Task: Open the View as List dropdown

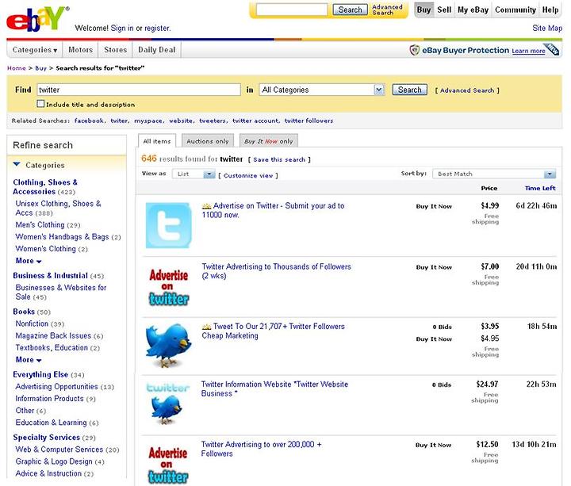Action: [x=194, y=174]
